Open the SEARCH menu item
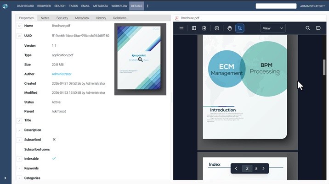The height and width of the screenshot is (184, 329). 60,6
